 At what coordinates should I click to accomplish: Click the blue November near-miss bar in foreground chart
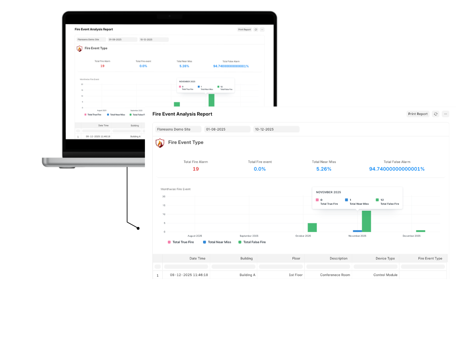click(x=357, y=231)
